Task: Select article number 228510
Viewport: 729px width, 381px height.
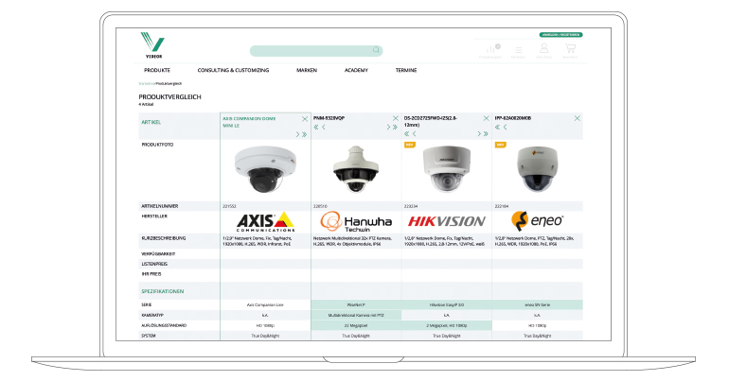Action: [x=320, y=206]
